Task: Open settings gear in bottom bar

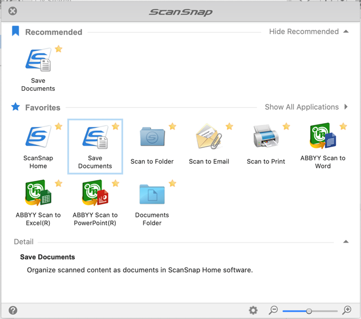Action: 253,310
